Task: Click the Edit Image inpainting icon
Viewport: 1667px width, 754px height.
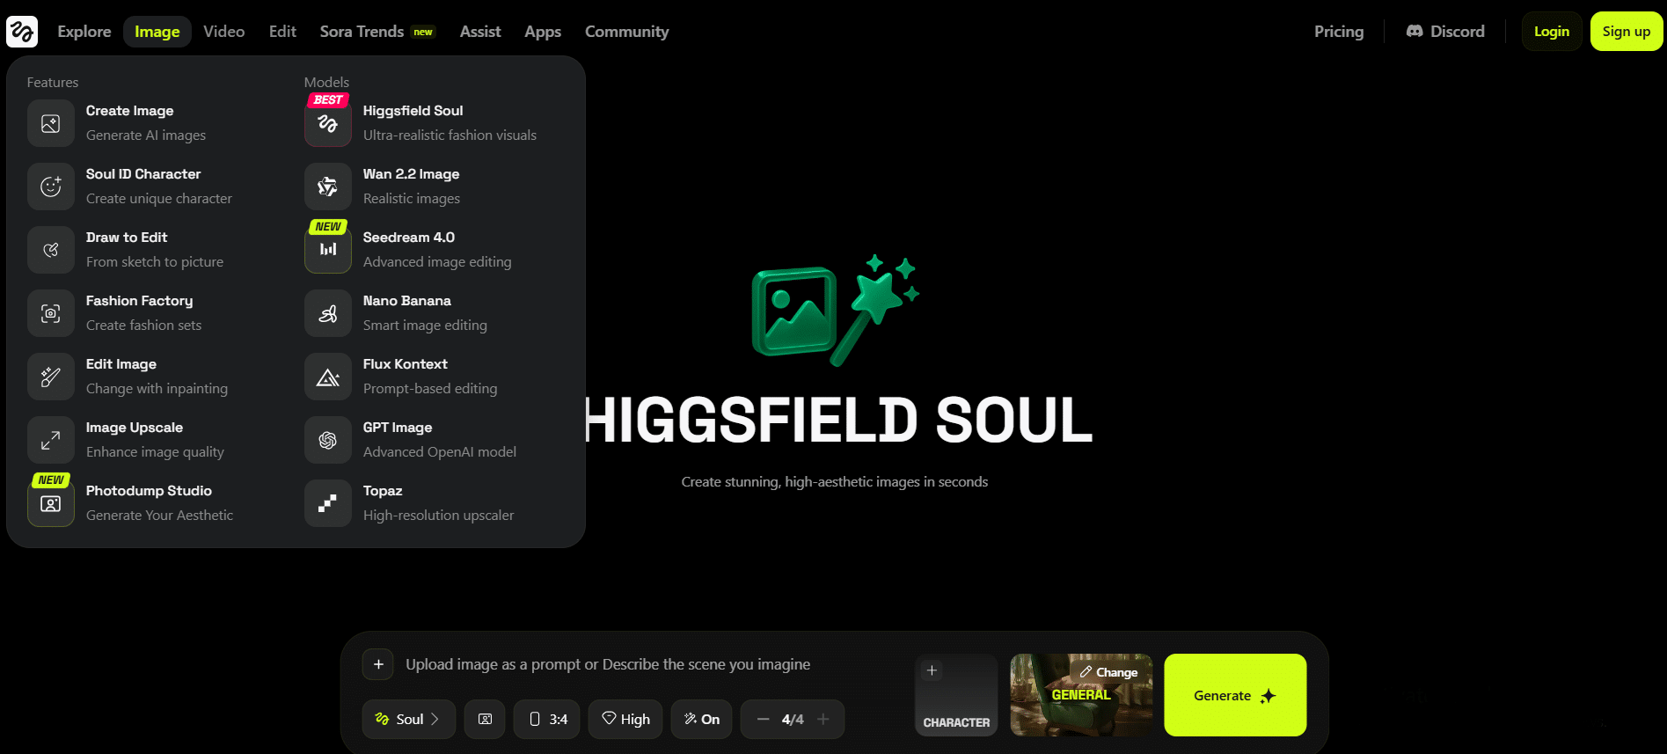Action: coord(51,377)
